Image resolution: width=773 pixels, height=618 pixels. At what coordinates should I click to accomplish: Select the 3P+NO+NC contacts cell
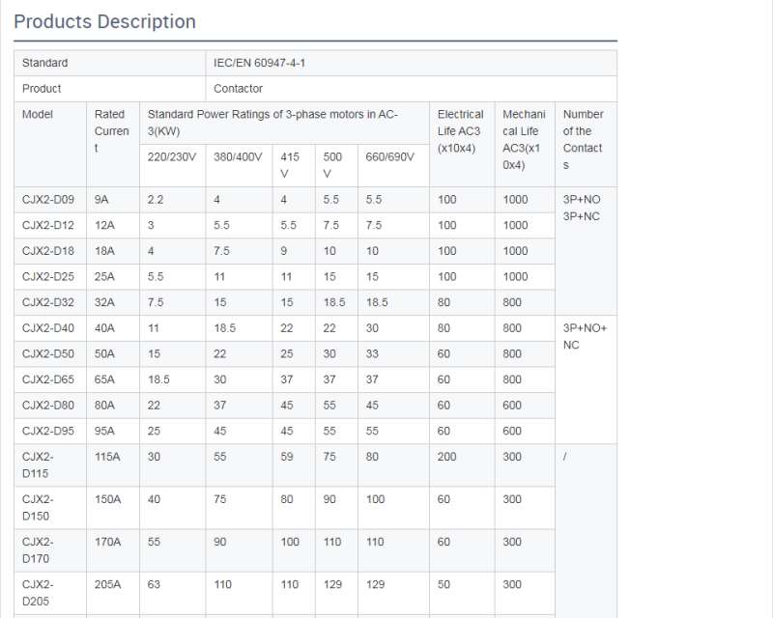585,336
